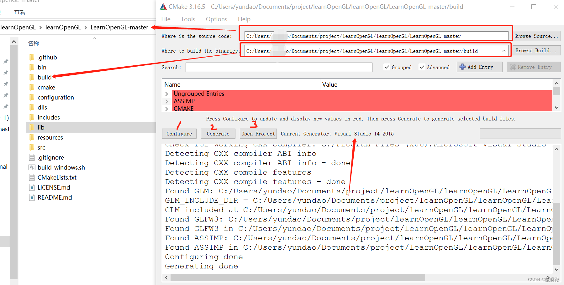
Task: Expand the Ungrouped Entries group
Action: point(167,94)
